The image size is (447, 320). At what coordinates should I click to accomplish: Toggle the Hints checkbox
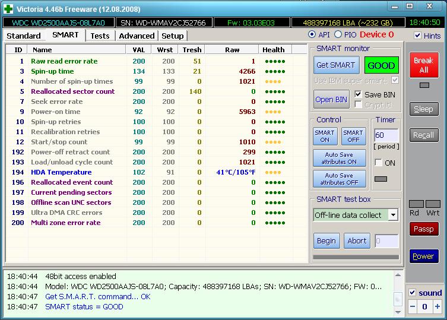click(417, 36)
